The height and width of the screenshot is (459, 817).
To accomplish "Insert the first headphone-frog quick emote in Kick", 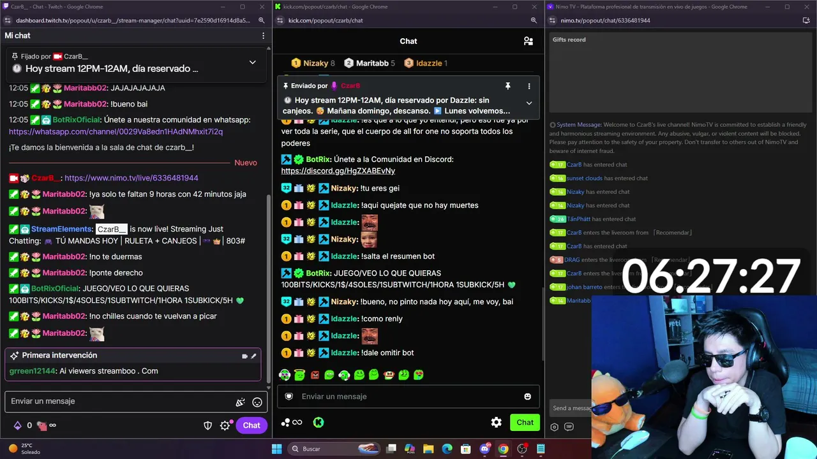I will pyautogui.click(x=285, y=375).
